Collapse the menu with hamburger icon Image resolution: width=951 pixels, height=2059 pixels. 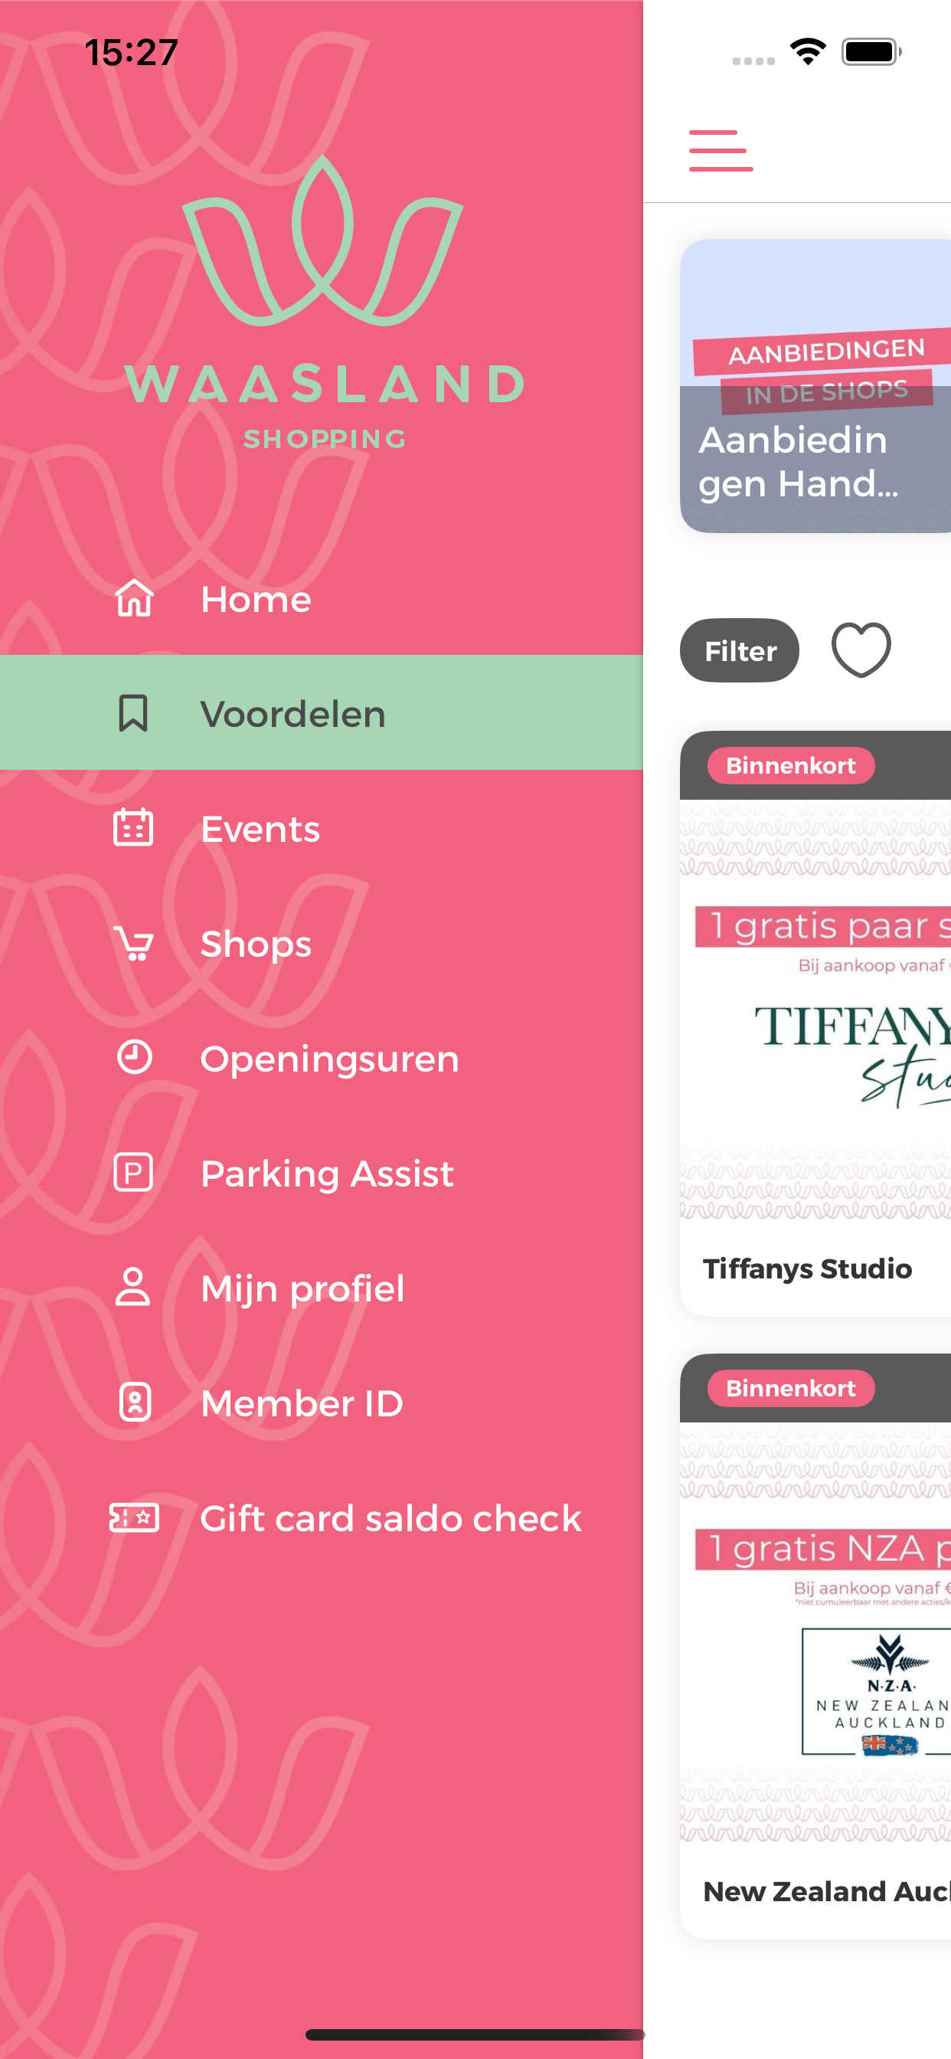click(x=721, y=150)
